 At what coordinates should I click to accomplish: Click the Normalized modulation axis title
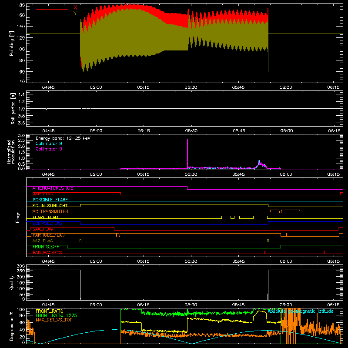tap(11, 152)
